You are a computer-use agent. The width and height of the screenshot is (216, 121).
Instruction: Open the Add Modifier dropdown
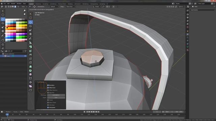point(202,10)
